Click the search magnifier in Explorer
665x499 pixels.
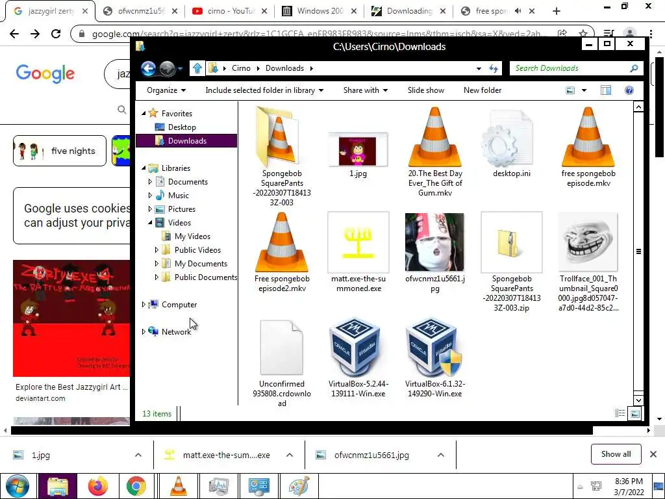634,68
